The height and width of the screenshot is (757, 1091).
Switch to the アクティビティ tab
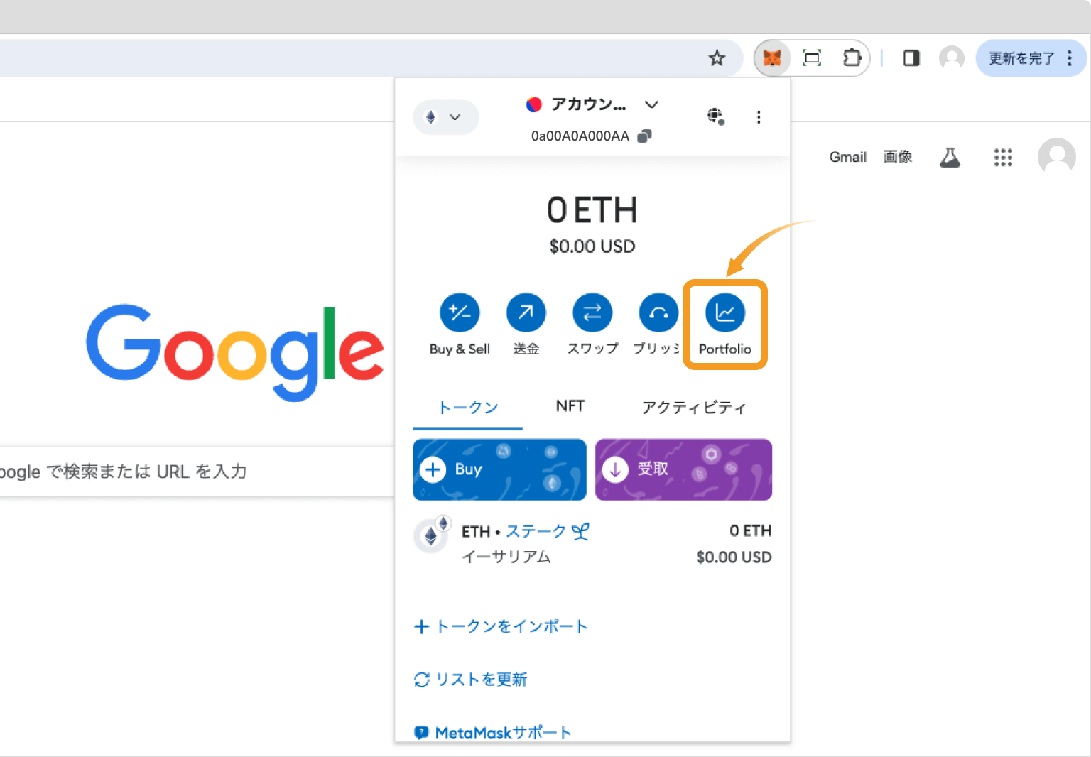click(694, 408)
